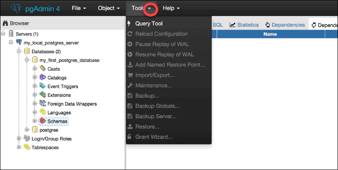Click the elephant icon of my_local_postgres_server
The image size is (338, 170).
tap(19, 42)
